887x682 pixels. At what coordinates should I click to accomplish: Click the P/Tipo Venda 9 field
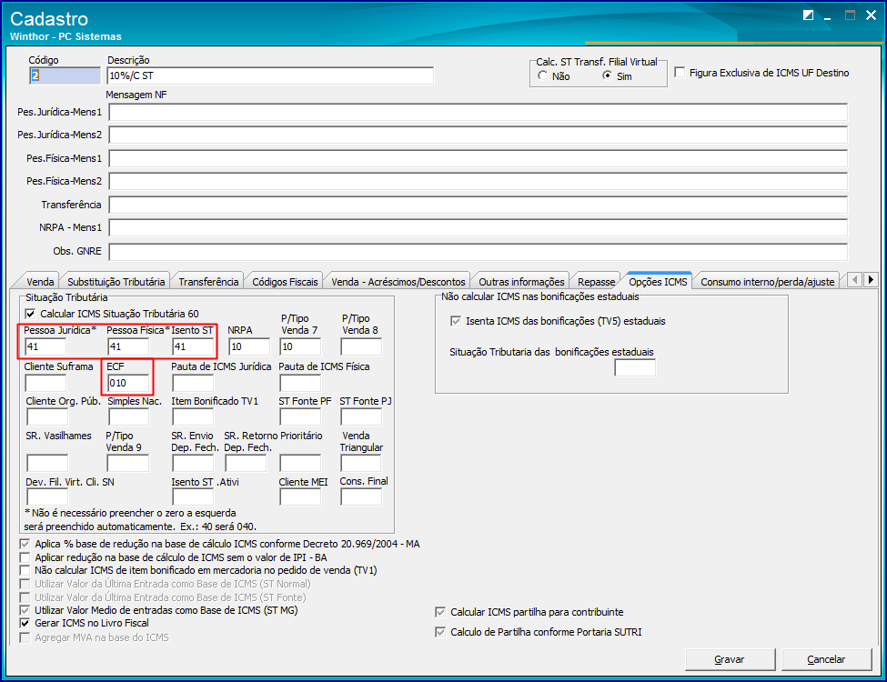click(x=128, y=463)
